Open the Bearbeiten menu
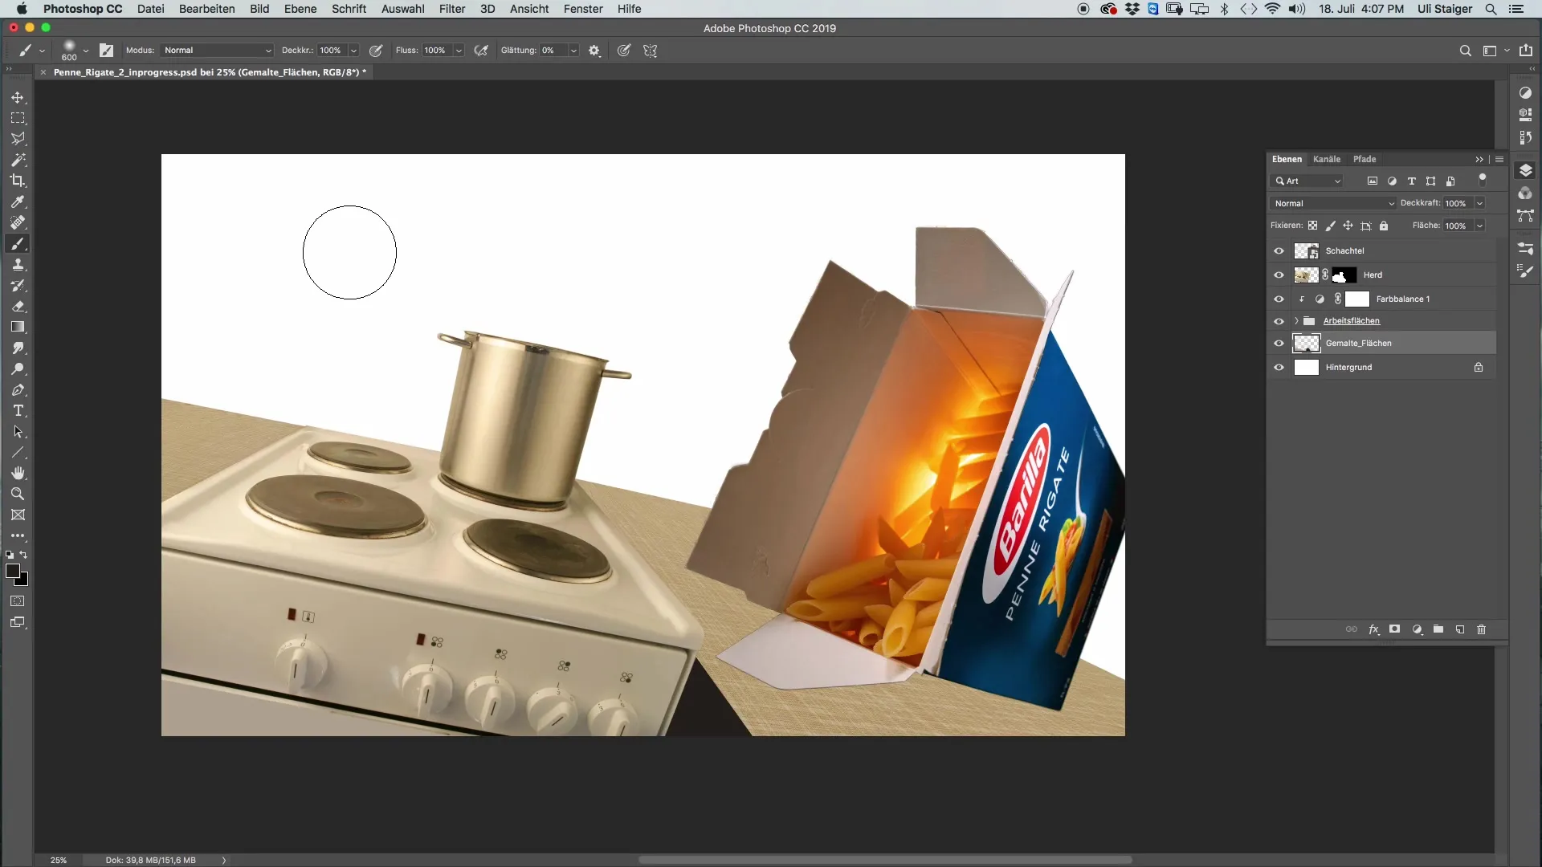This screenshot has height=867, width=1542. pyautogui.click(x=206, y=9)
